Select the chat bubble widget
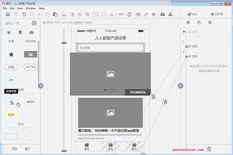Viewport: 233px width, 155px height. point(30,67)
